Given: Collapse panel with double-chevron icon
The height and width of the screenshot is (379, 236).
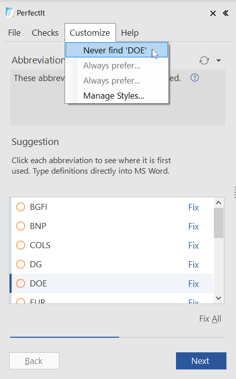Looking at the screenshot, I should point(225,13).
